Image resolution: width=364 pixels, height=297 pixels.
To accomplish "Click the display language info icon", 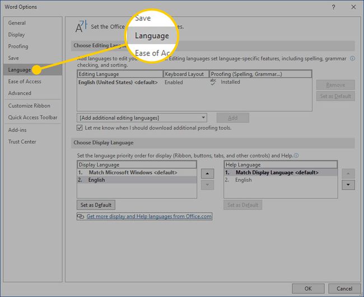I will click(x=296, y=155).
